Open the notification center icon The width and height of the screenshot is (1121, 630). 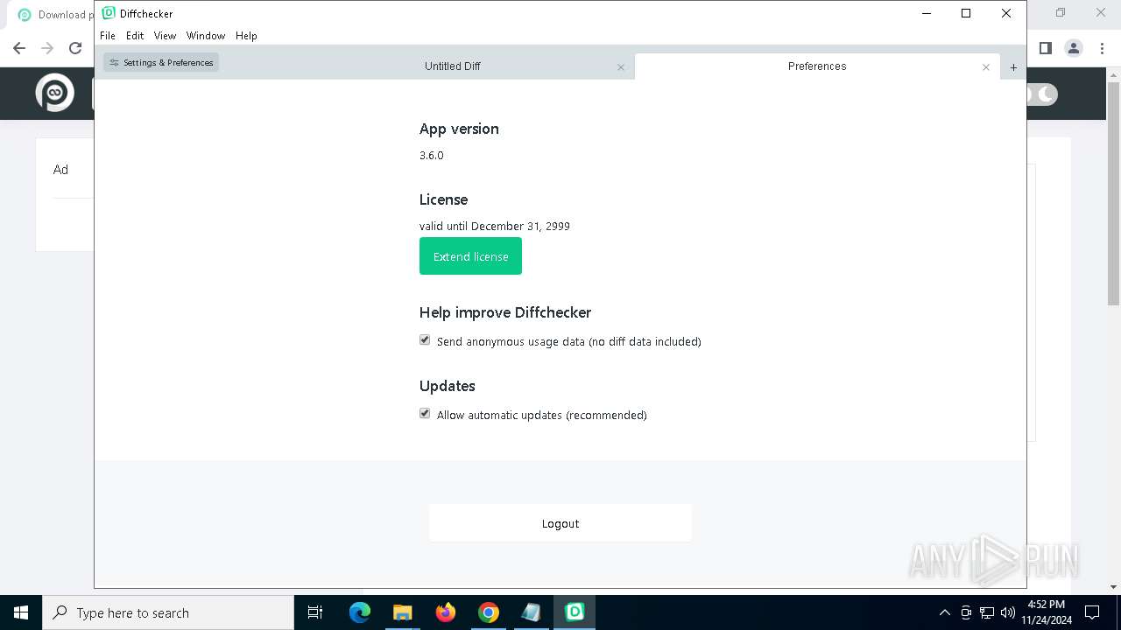(1092, 612)
